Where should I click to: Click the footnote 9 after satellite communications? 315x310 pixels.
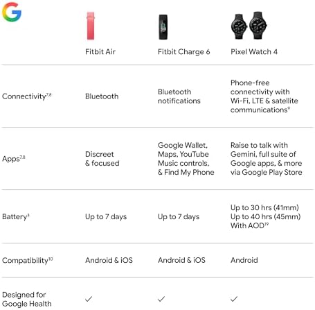[x=289, y=108]
